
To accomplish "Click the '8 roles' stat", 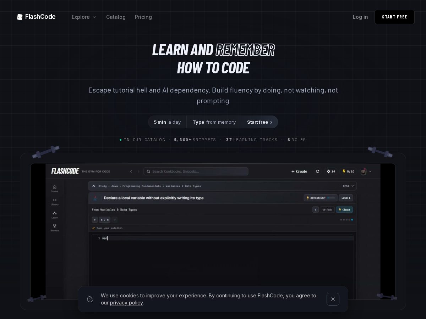I will 296,140.
